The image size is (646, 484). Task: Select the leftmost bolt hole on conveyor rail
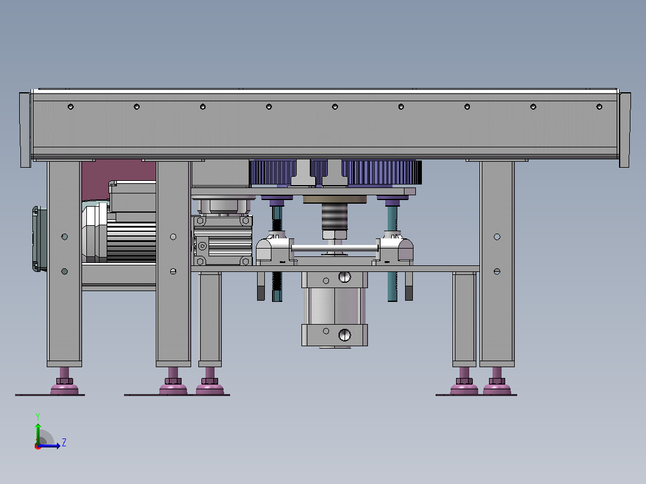tap(71, 107)
